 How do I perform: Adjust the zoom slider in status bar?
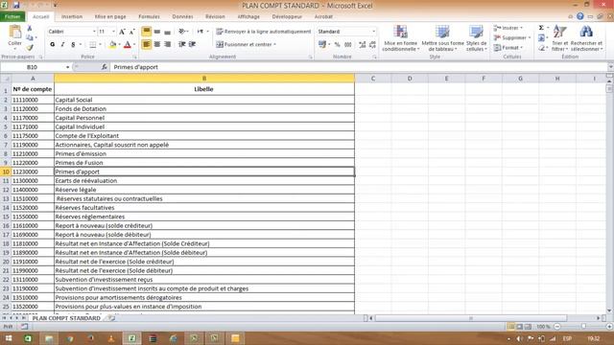click(583, 327)
